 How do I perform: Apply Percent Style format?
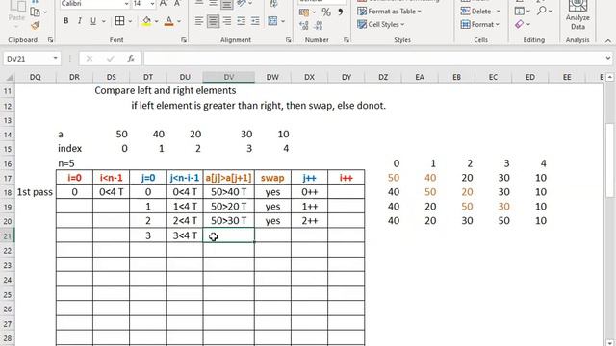point(326,12)
